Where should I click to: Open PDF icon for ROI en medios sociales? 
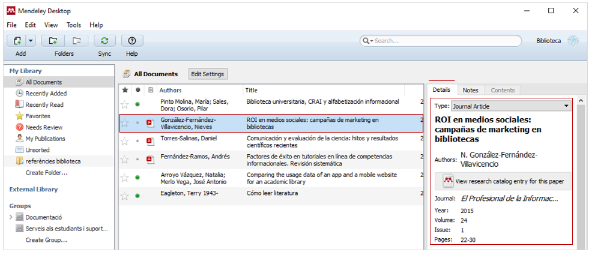click(151, 122)
